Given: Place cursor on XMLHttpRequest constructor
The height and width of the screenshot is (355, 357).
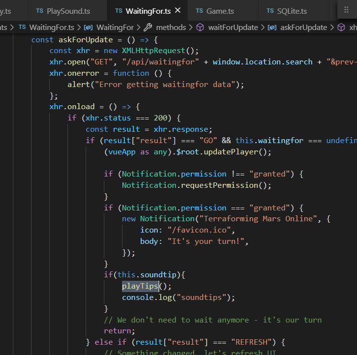Looking at the screenshot, I should pyautogui.click(x=153, y=51).
